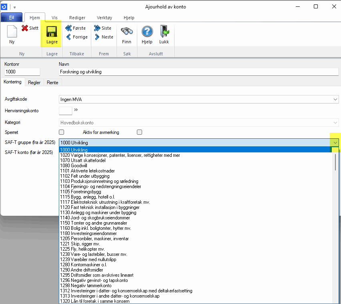The height and width of the screenshot is (304, 341).
Task: Switch to the Regler tab
Action: (34, 83)
